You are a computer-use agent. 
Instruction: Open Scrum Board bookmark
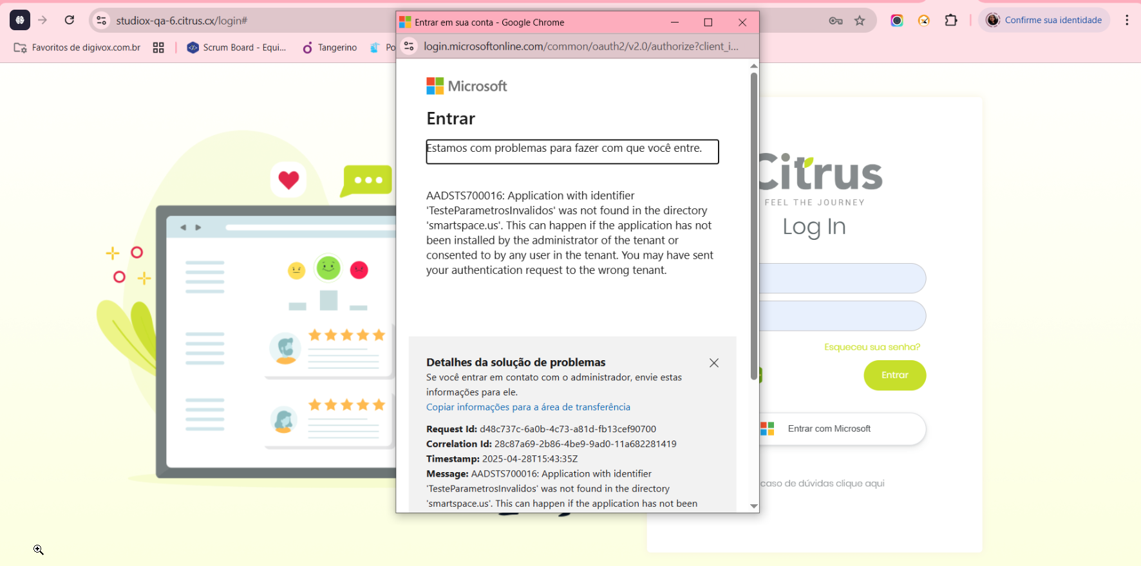pos(236,48)
